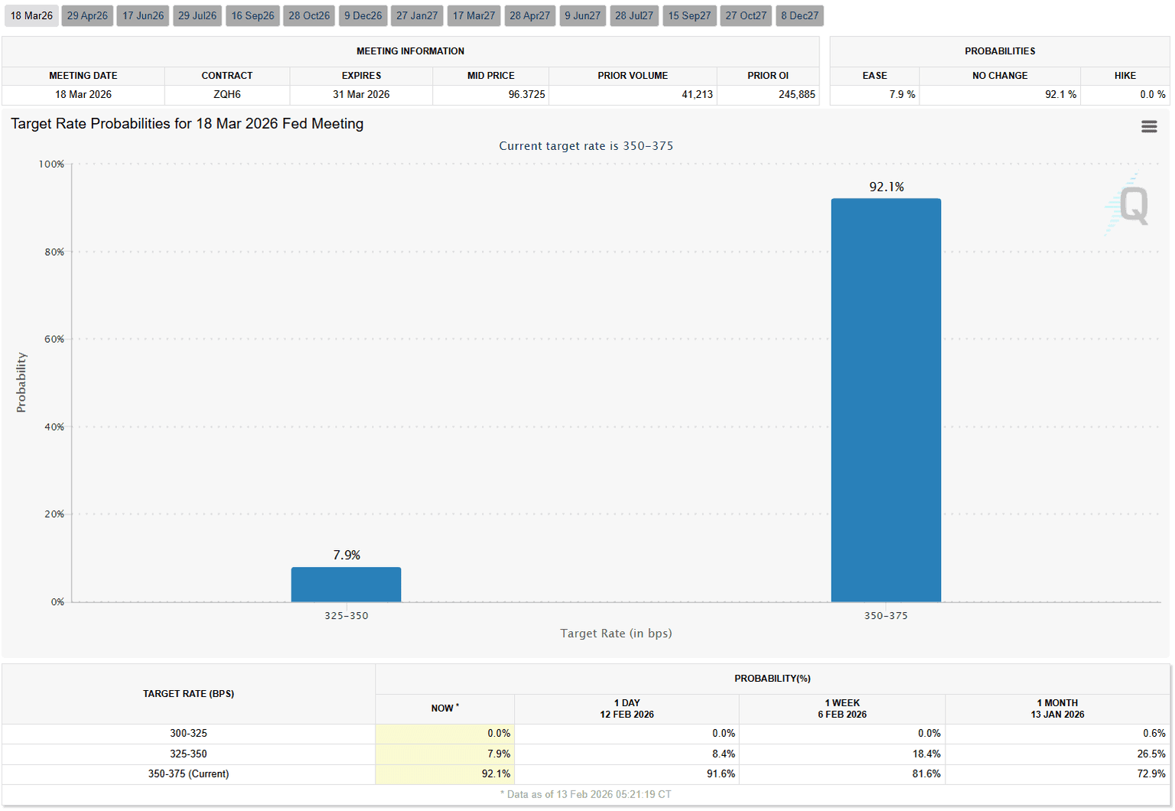Open the chart hamburger context menu

coord(1148,126)
